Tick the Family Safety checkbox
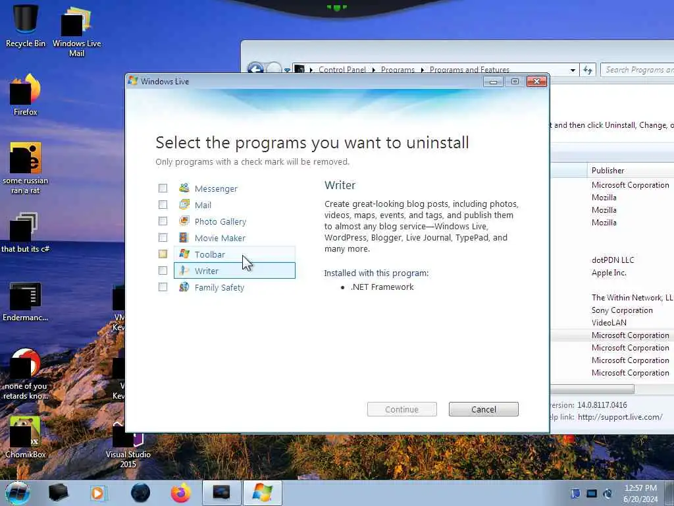The image size is (674, 506). pos(163,287)
